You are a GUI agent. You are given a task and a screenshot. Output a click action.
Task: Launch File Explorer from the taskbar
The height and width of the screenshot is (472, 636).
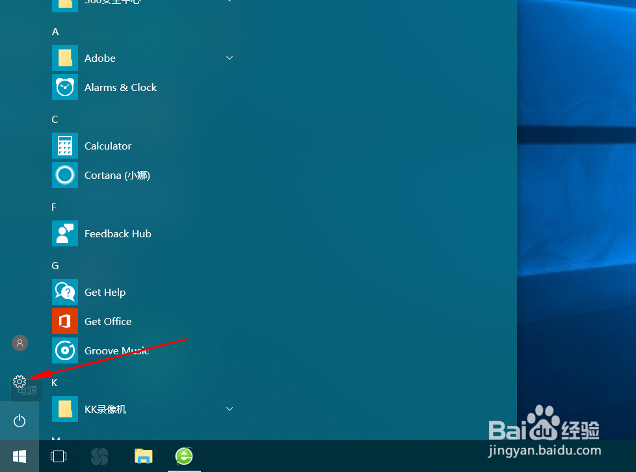144,456
